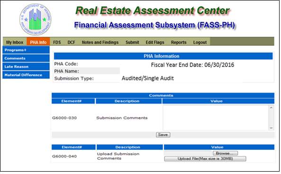
Task: Open the Reports tab
Action: pos(179,43)
